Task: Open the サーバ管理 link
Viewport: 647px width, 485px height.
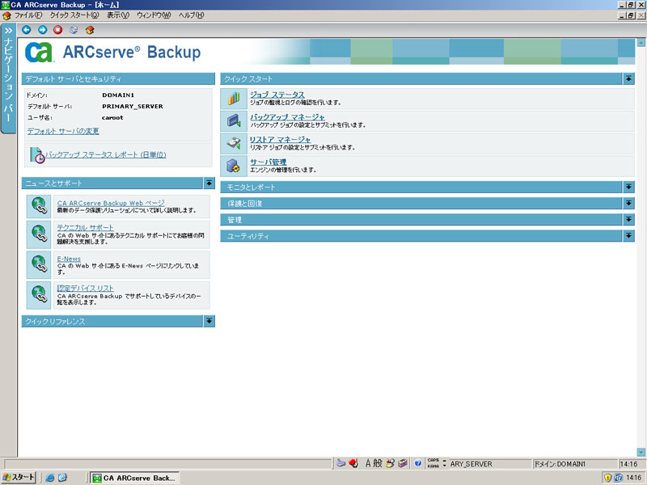Action: (269, 162)
